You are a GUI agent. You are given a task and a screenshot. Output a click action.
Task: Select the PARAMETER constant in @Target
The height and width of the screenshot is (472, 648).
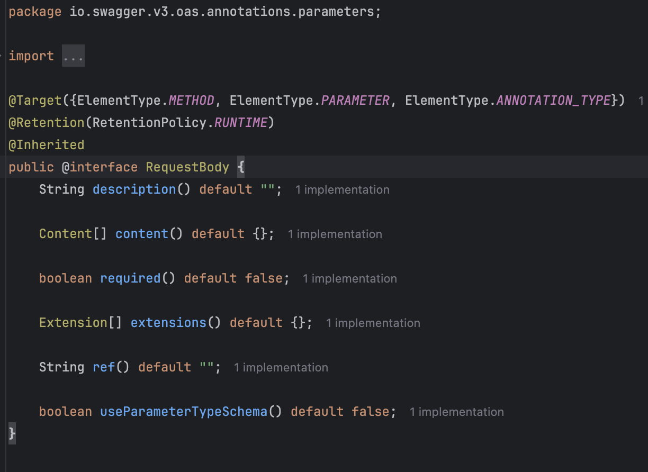pos(355,101)
